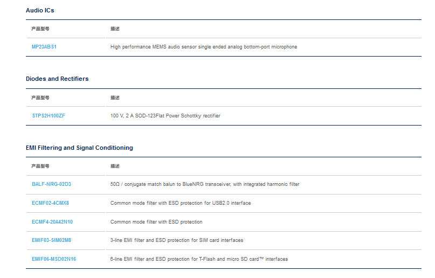Viewport: 435px width, 278px height.
Task: Click the 描述 column header in Audio ICs table
Action: pyautogui.click(x=115, y=29)
